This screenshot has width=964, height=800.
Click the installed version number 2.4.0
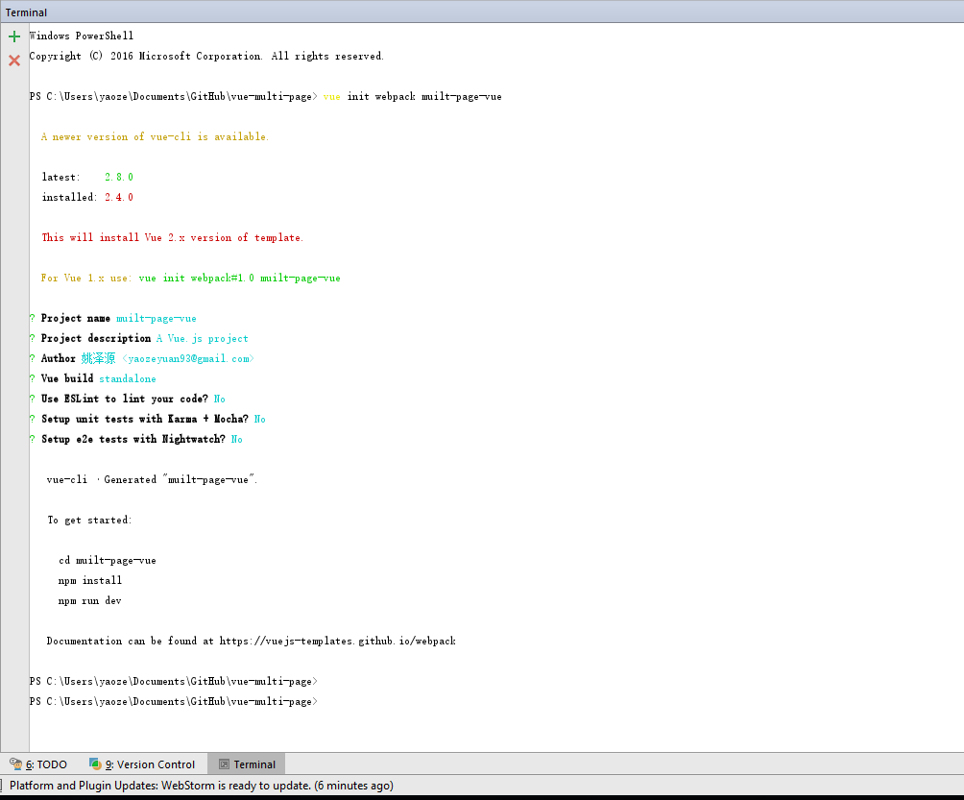point(119,198)
